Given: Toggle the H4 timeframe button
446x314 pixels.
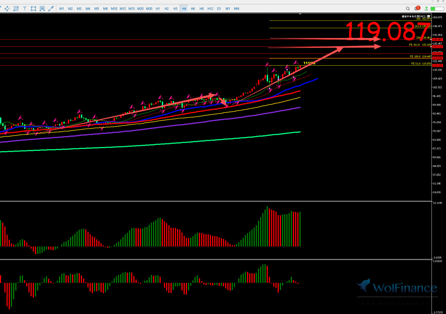Looking at the screenshot, I should (184, 9).
